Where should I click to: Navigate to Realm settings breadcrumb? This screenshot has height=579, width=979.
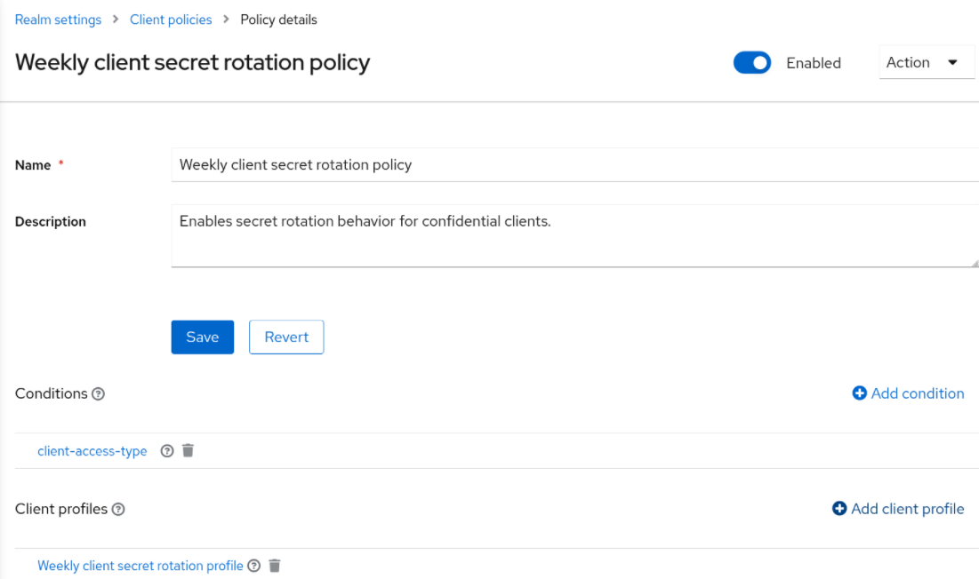58,19
